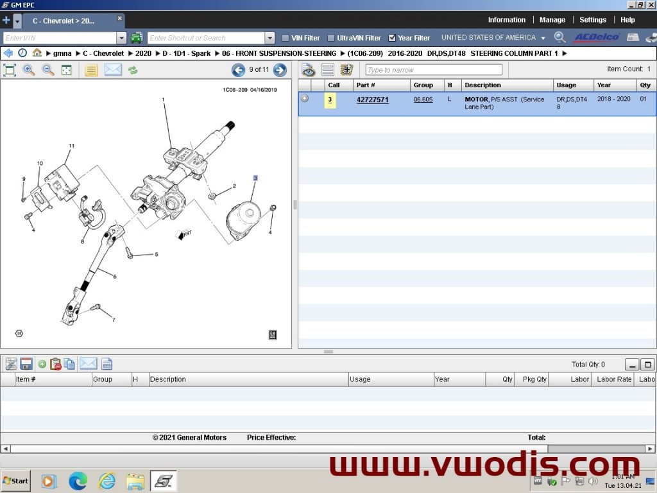
Task: Click the Type to narrow field
Action: [434, 69]
